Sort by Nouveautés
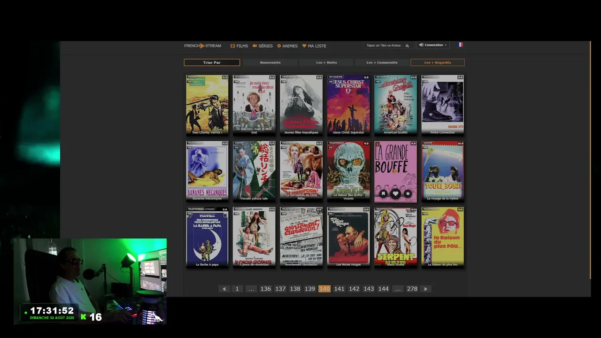 tap(270, 62)
